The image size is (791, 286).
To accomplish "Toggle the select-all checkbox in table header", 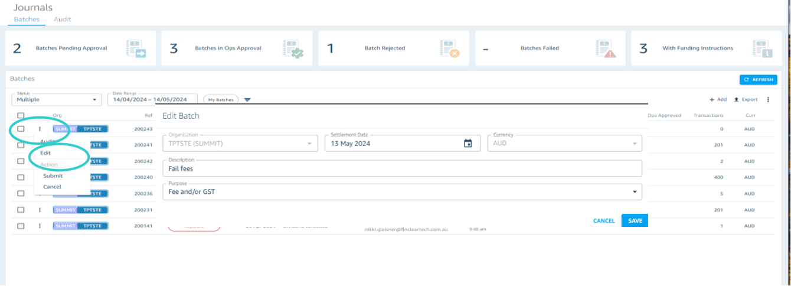I will click(21, 116).
